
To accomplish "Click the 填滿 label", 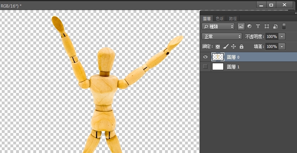I will [x=259, y=46].
